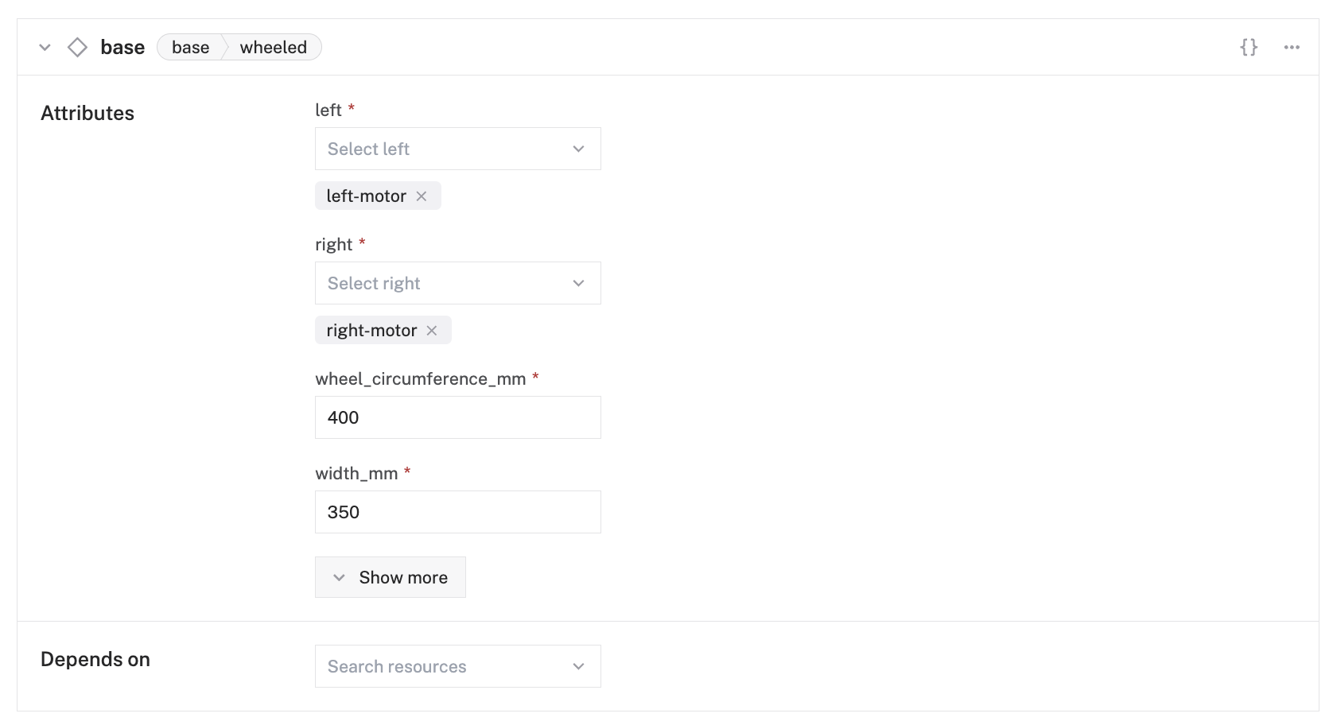Image resolution: width=1333 pixels, height=725 pixels.
Task: Open the Select right dropdown
Action: (445, 283)
